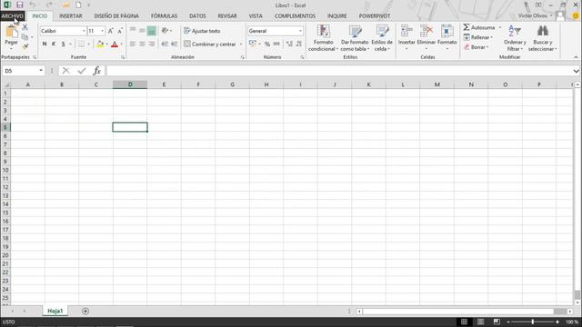Click the Copy format painter brush icon
The width and height of the screenshot is (582, 327).
coord(25,46)
